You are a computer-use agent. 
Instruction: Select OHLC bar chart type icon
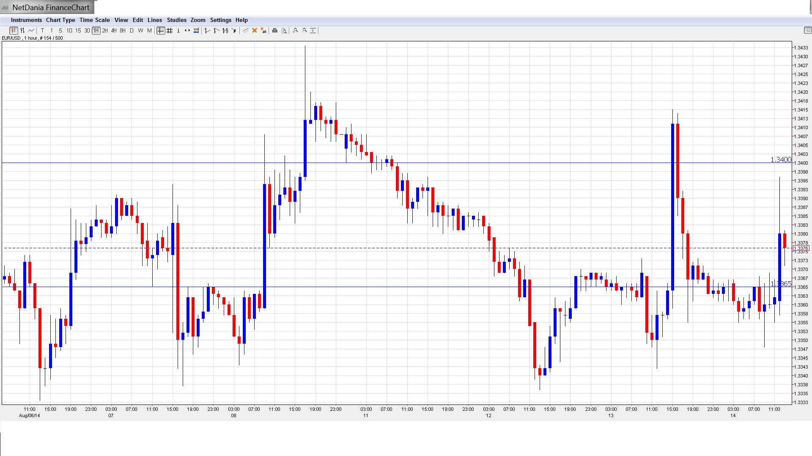point(22,30)
